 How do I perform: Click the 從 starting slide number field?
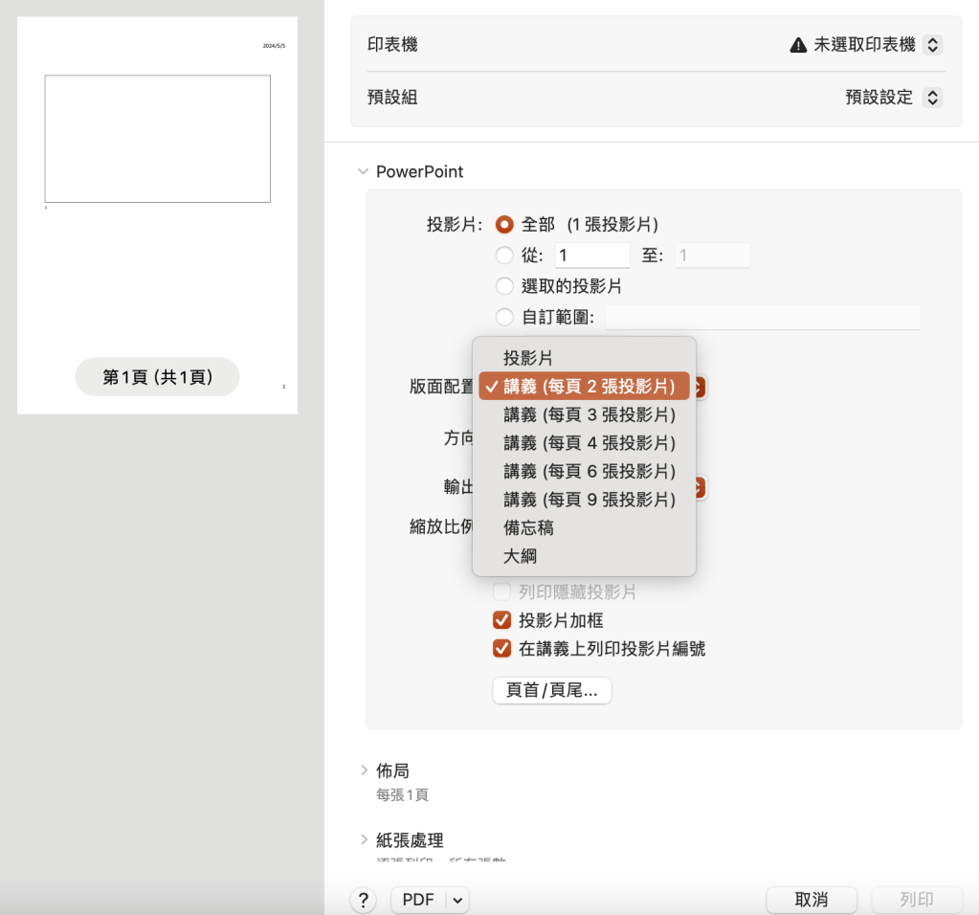(590, 256)
